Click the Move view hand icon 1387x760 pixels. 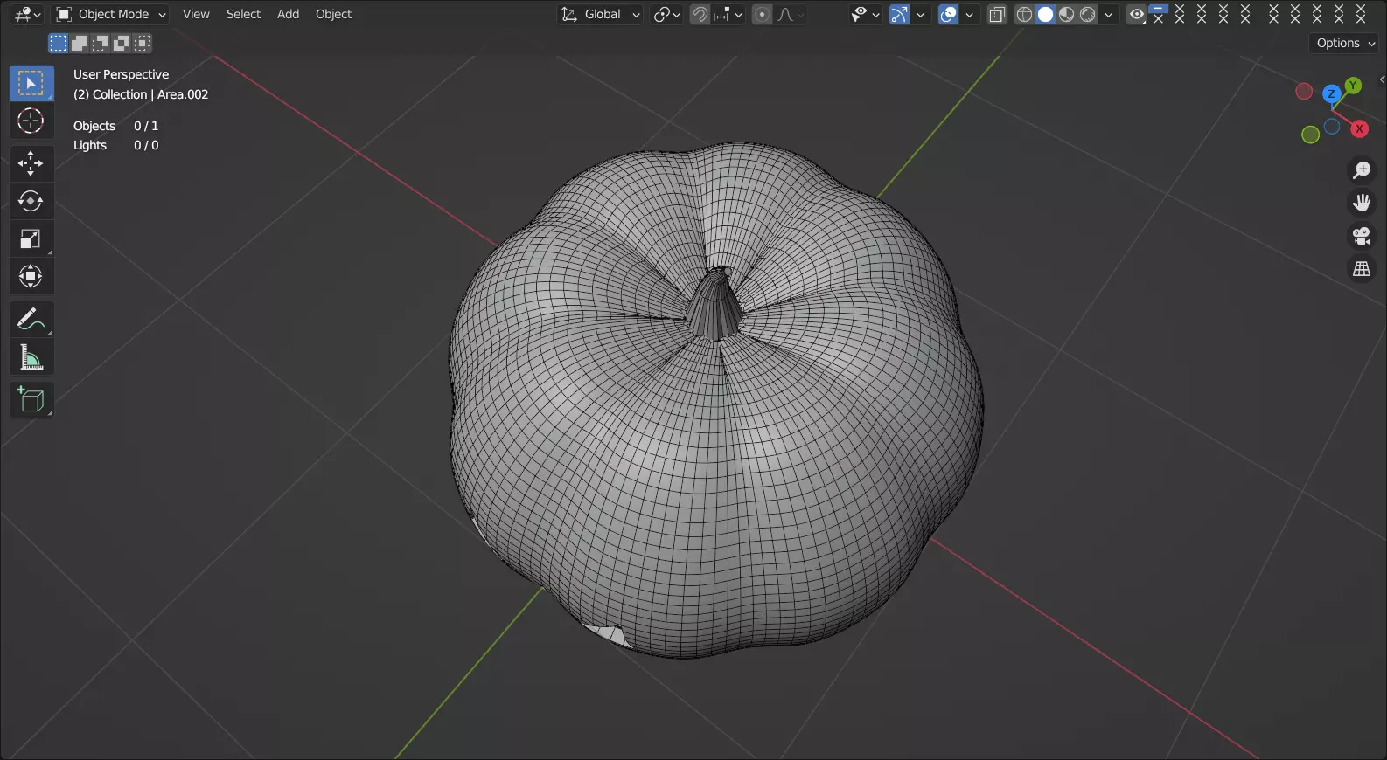pyautogui.click(x=1362, y=203)
